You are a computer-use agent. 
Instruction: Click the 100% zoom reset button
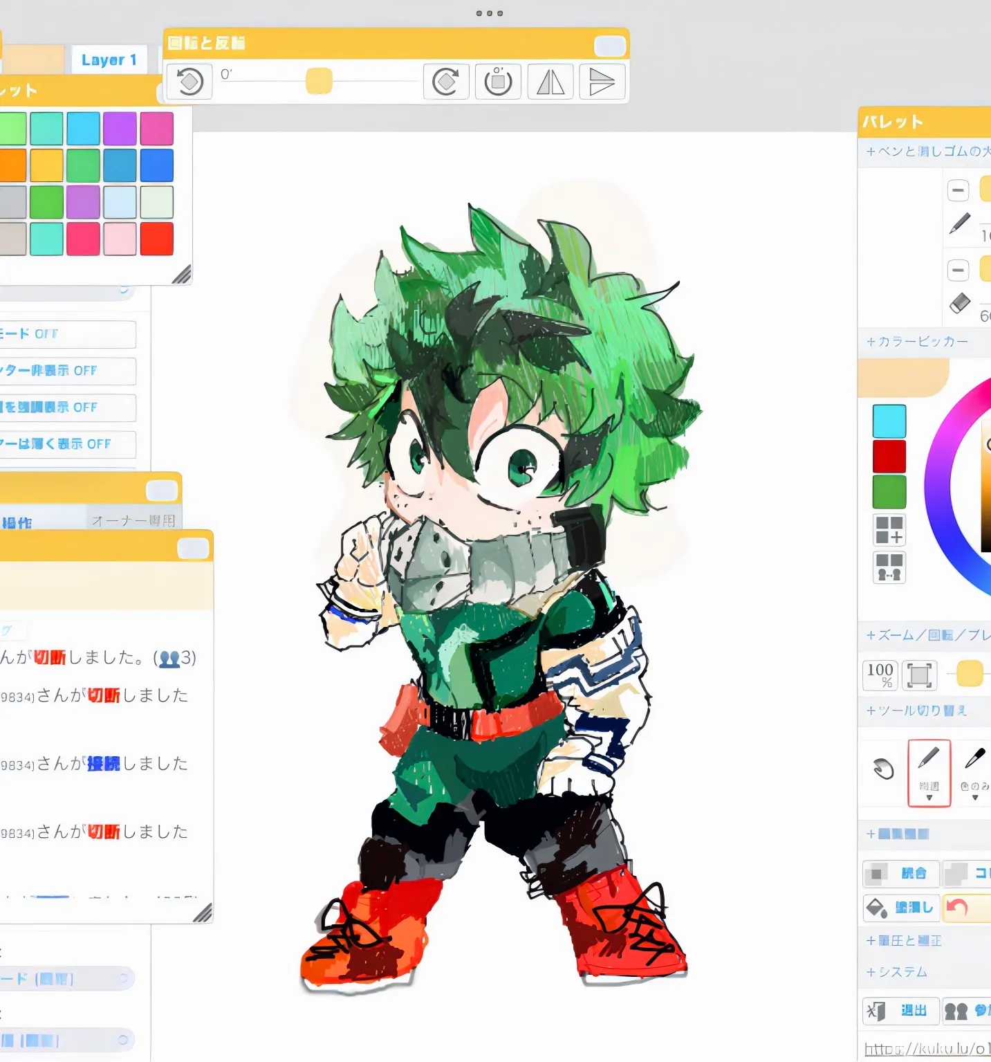(880, 675)
